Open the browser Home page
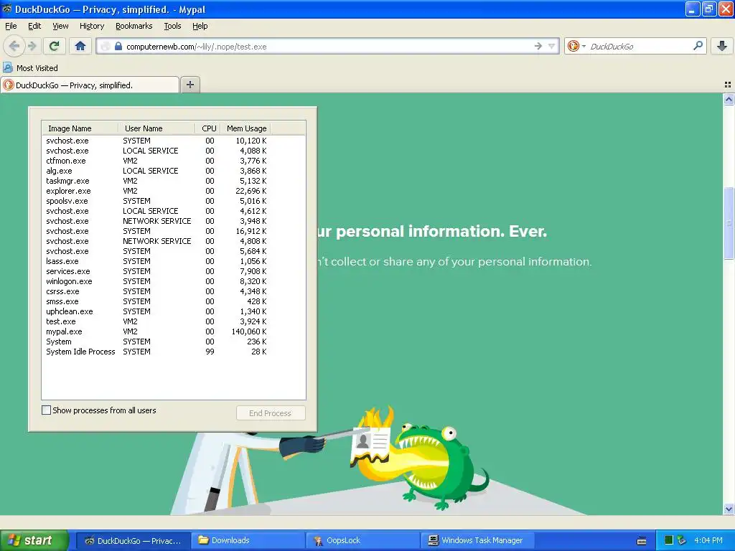This screenshot has height=551, width=735. pos(80,46)
